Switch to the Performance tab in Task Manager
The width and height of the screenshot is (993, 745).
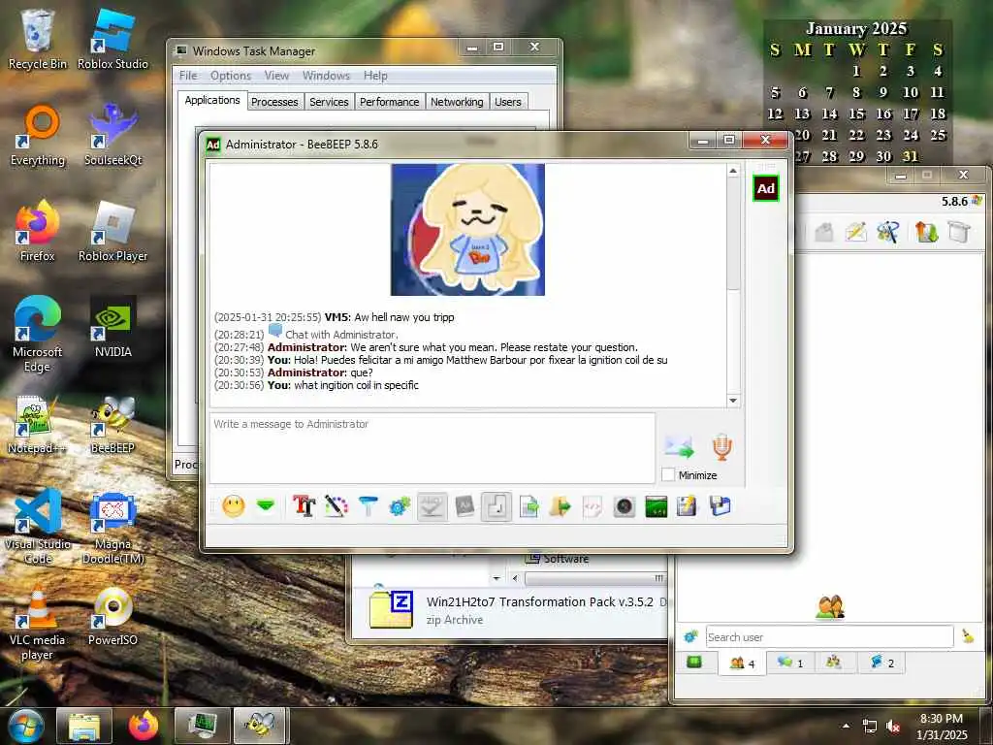(390, 102)
